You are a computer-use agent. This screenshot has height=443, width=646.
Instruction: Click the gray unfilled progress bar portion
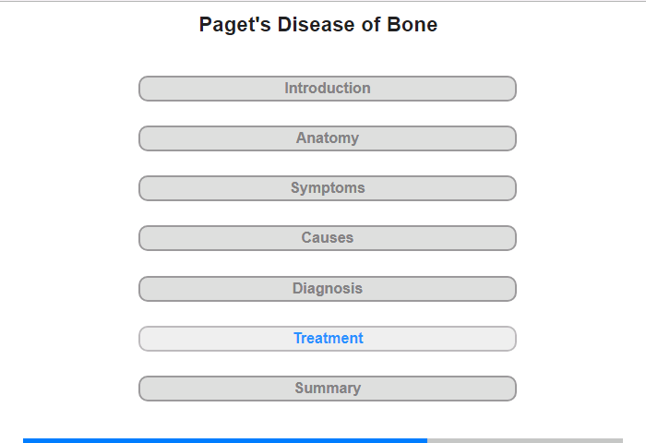[x=525, y=441]
